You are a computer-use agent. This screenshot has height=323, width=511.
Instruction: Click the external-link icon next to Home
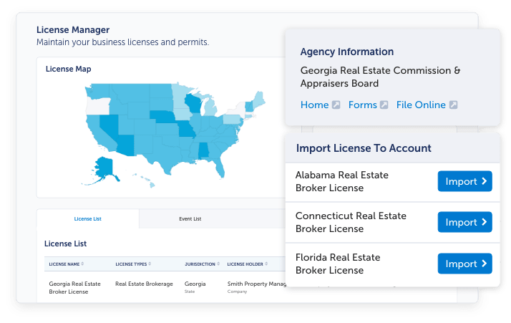coord(336,105)
